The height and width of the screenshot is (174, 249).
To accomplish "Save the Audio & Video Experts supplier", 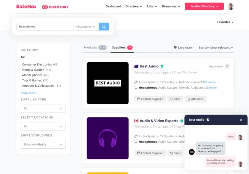I will tap(175, 153).
